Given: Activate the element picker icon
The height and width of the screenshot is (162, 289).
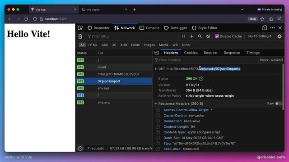Looking at the screenshot, I should click(x=80, y=28).
